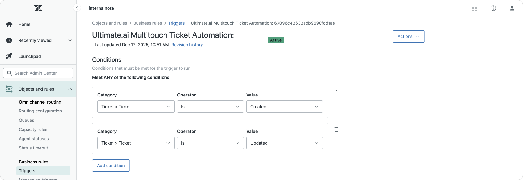
Task: Delete the Updated condition with trash icon
Action: pyautogui.click(x=336, y=129)
